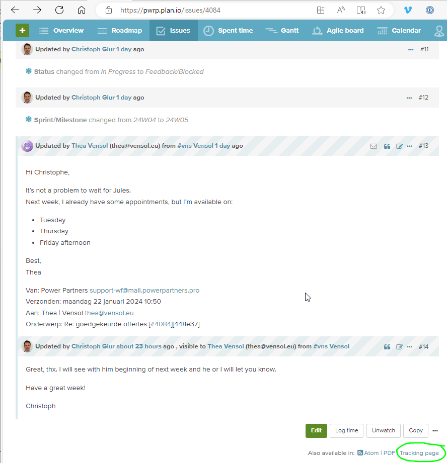Open the permalink to note #14

[423, 347]
